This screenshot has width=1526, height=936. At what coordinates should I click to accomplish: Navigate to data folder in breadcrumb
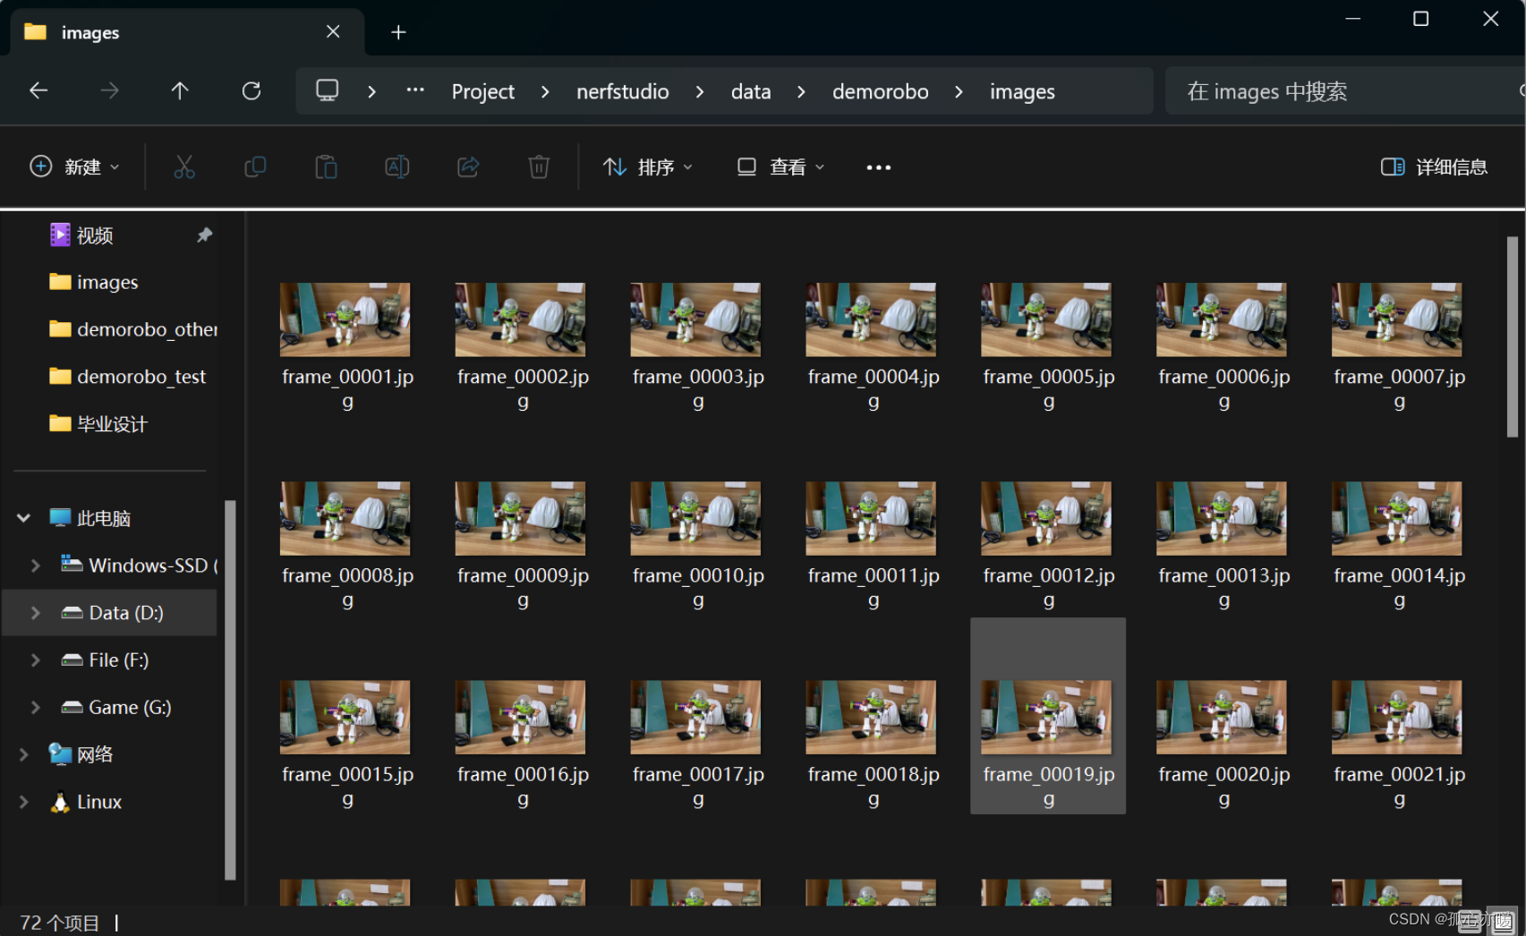pyautogui.click(x=751, y=91)
